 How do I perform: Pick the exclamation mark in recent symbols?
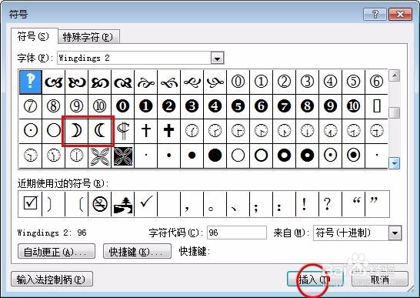(x=307, y=204)
